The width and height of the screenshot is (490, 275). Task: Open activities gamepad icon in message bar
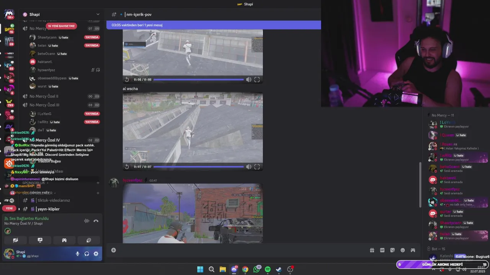click(413, 250)
